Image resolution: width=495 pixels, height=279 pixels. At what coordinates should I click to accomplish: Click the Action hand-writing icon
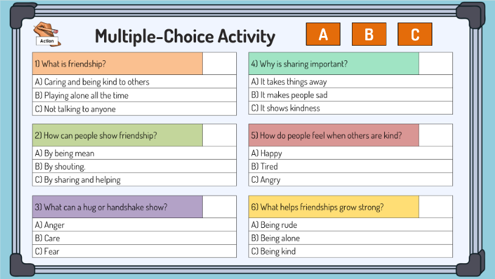click(x=47, y=34)
